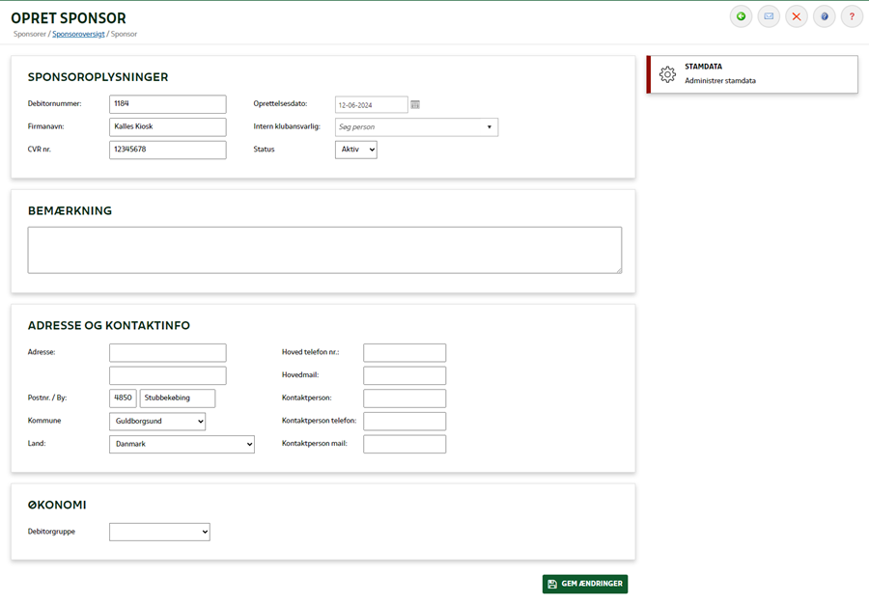Click the Save disk icon on Gem ændringer
Image resolution: width=869 pixels, height=604 pixels.
point(552,584)
